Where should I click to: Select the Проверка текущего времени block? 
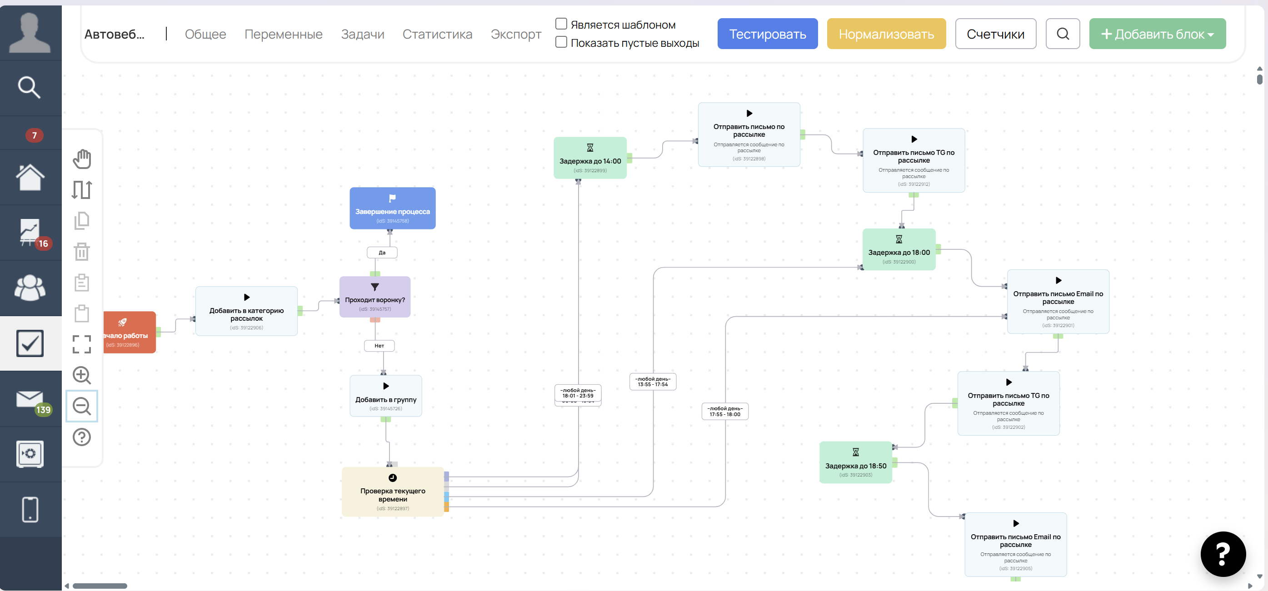[x=393, y=492]
